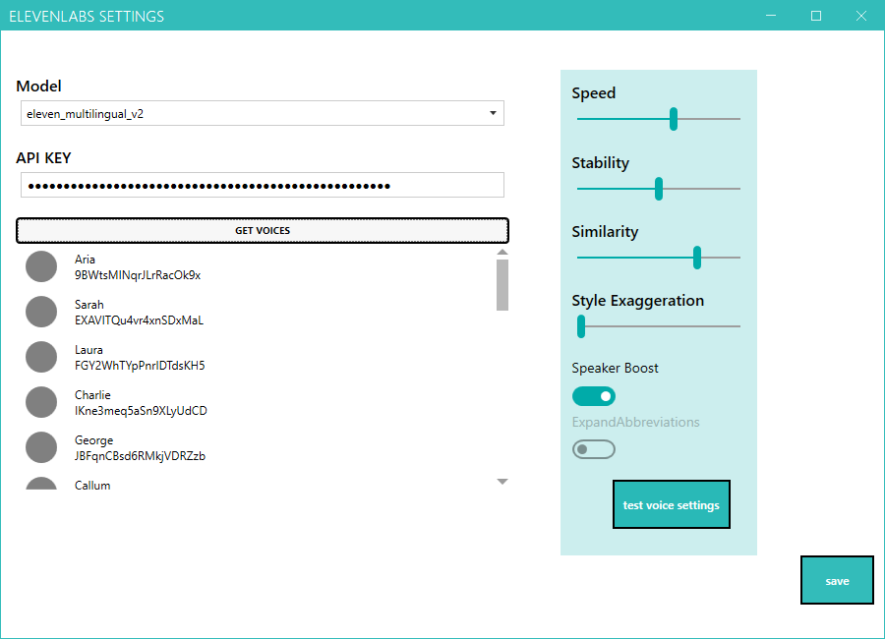Click voice ID 9BWtsMINqrJLrRacOk9x
This screenshot has width=885, height=639.
(138, 275)
